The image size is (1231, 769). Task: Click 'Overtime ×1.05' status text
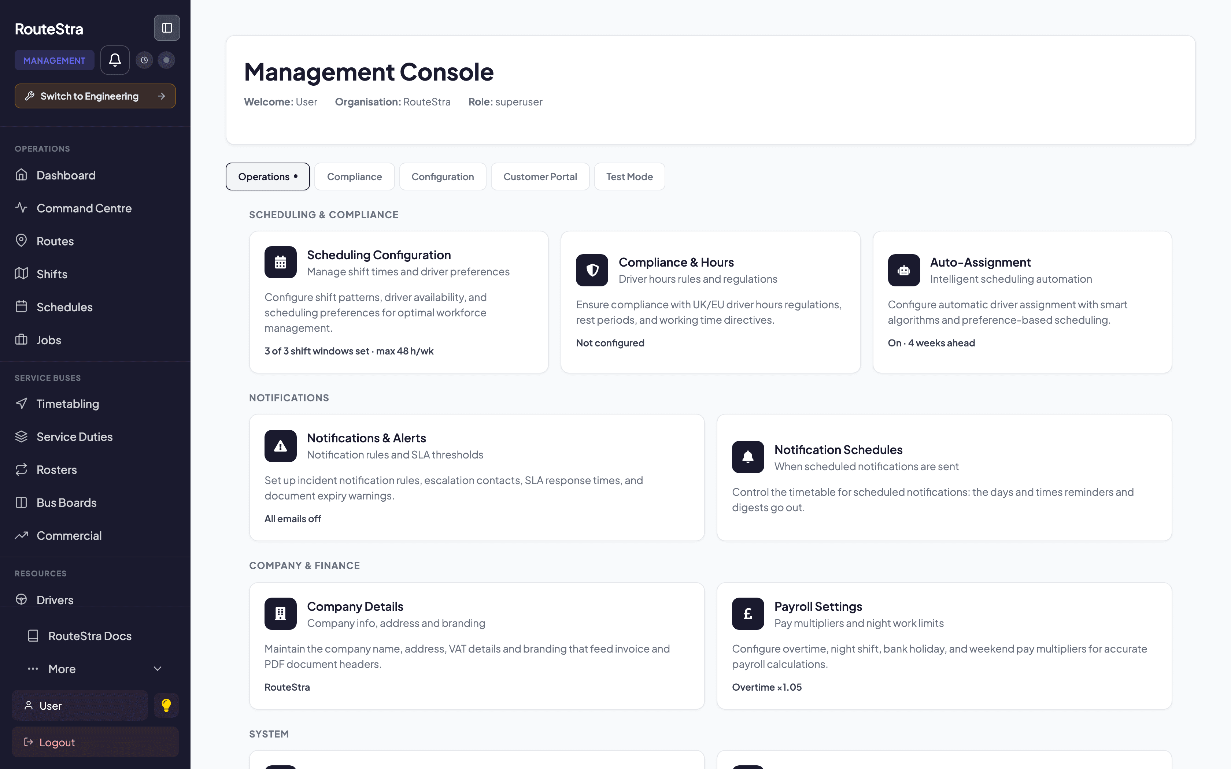(x=766, y=687)
